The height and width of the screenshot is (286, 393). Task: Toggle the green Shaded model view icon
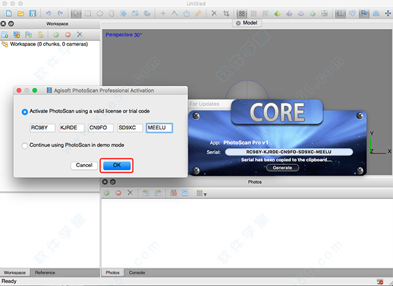point(277,13)
